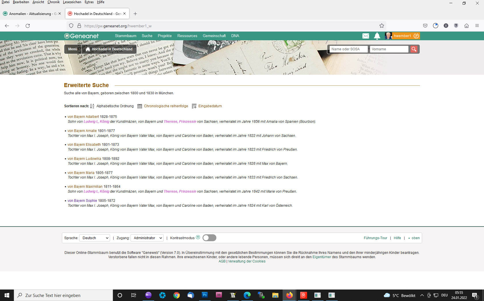Viewport: 484px width, 301px height.
Task: Reload the page in Firefox
Action: click(x=28, y=26)
